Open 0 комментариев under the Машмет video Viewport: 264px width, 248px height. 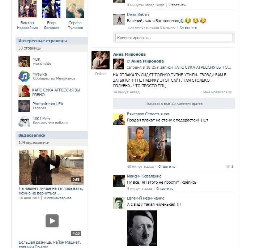58,198
